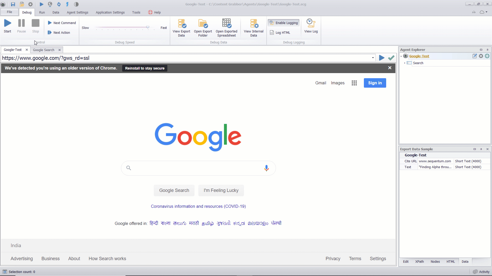Click Sign in button on Google
Image resolution: width=492 pixels, height=276 pixels.
[375, 83]
